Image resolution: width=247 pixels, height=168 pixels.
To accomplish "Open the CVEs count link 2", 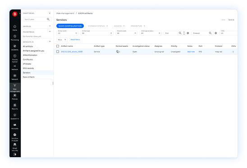I will [x=233, y=52].
